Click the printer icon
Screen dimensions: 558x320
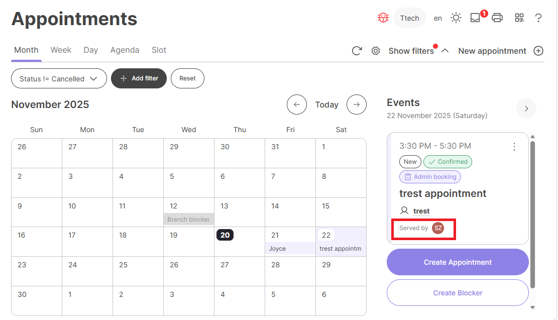coord(497,18)
